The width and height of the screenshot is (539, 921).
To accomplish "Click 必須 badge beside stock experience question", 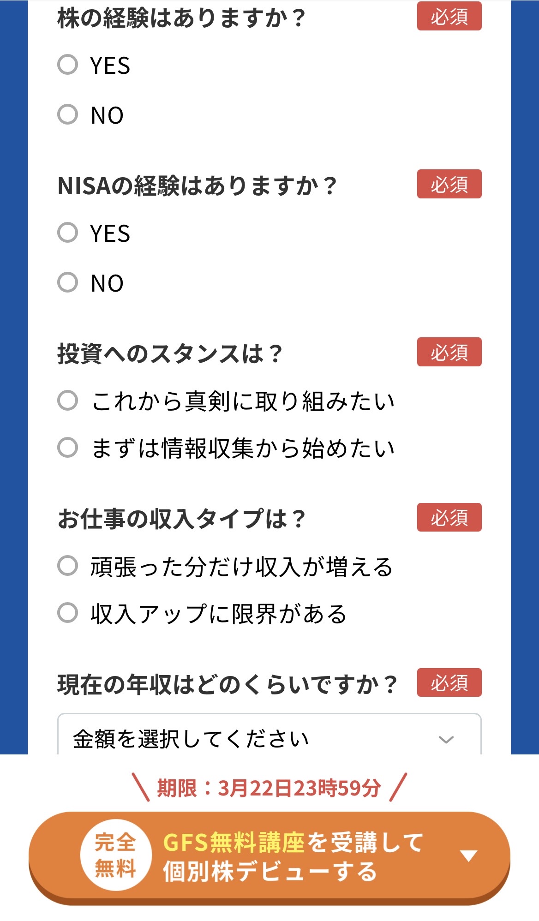I will click(449, 17).
